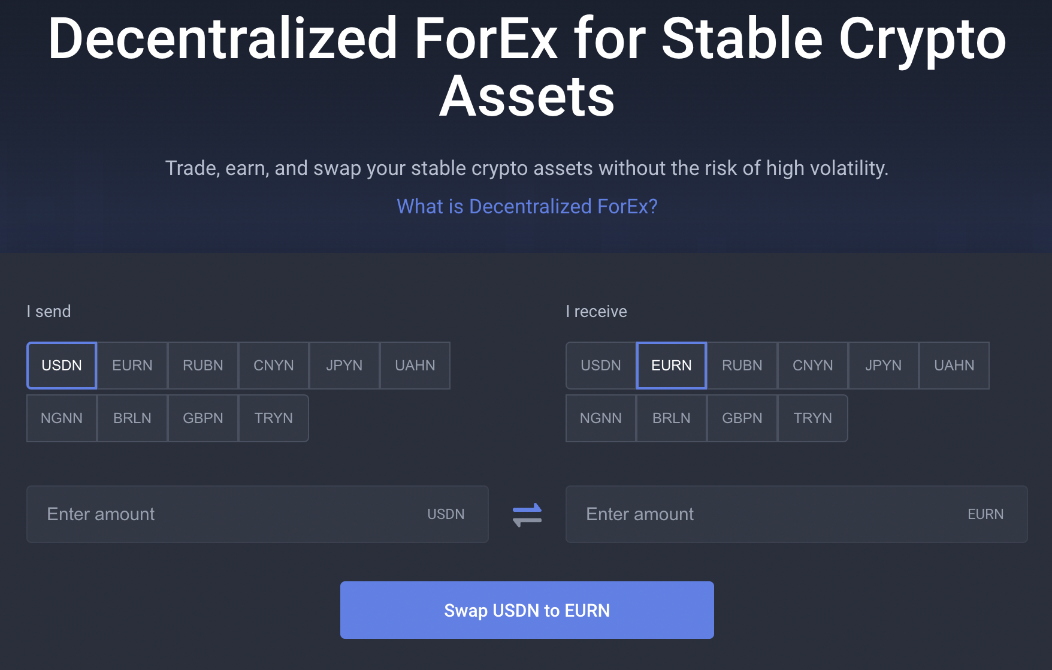Click the EURN receive amount field
This screenshot has width=1052, height=670.
tap(767, 514)
